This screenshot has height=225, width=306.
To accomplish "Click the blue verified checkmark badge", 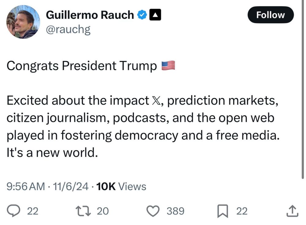I will click(142, 15).
